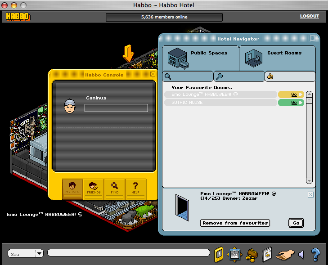Viewport: 328px width, 265px height.
Task: Select the thumbs-up favourites tab
Action: point(290,76)
